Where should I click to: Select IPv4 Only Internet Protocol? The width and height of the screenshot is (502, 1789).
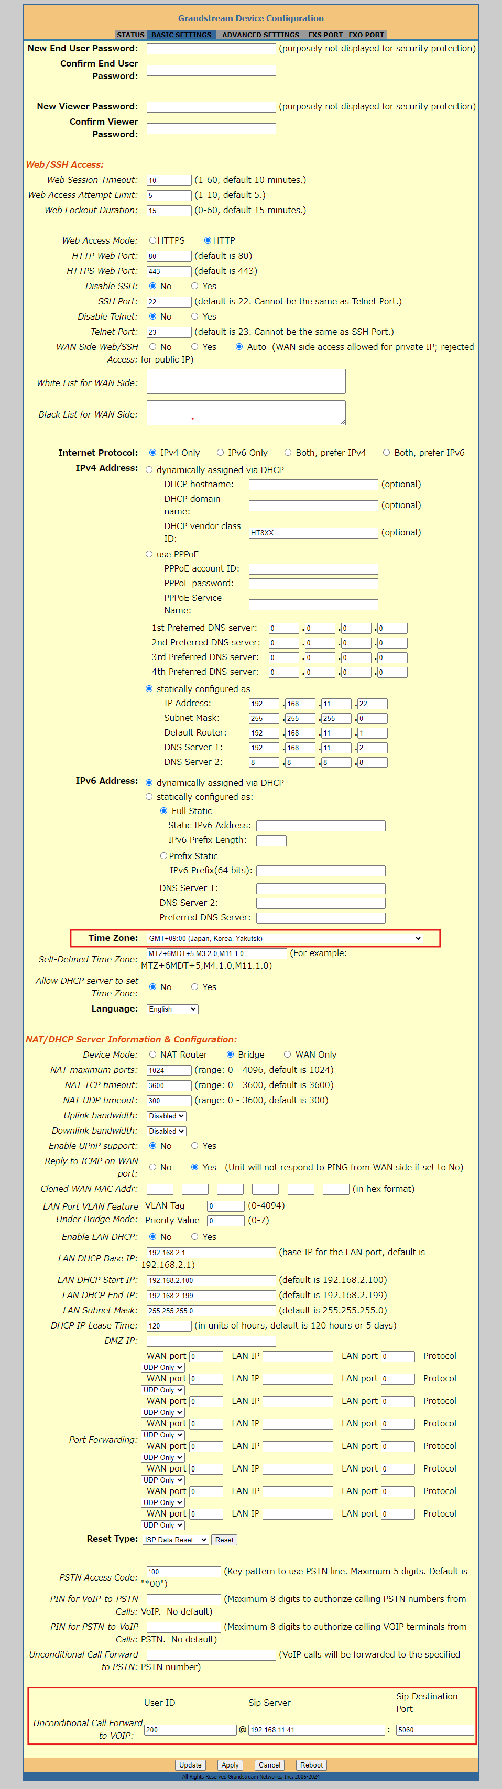pyautogui.click(x=153, y=453)
